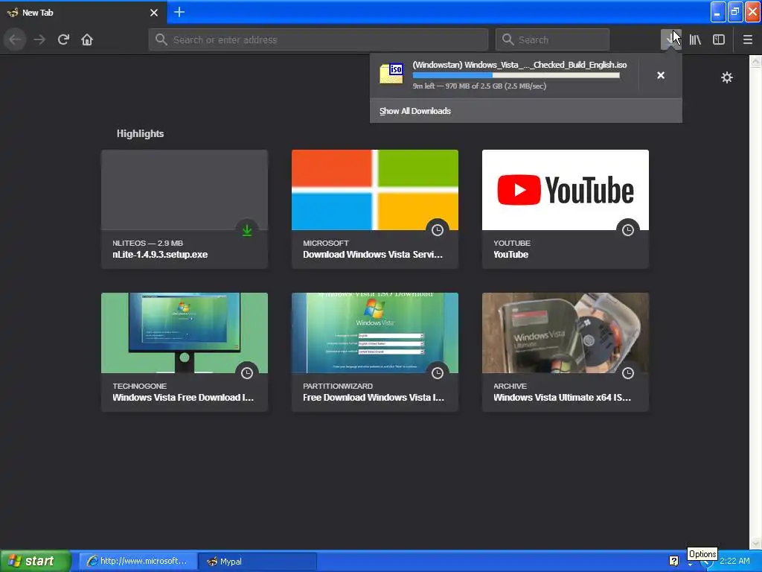Click the Search box field
Screen dimensions: 762x572
point(552,39)
